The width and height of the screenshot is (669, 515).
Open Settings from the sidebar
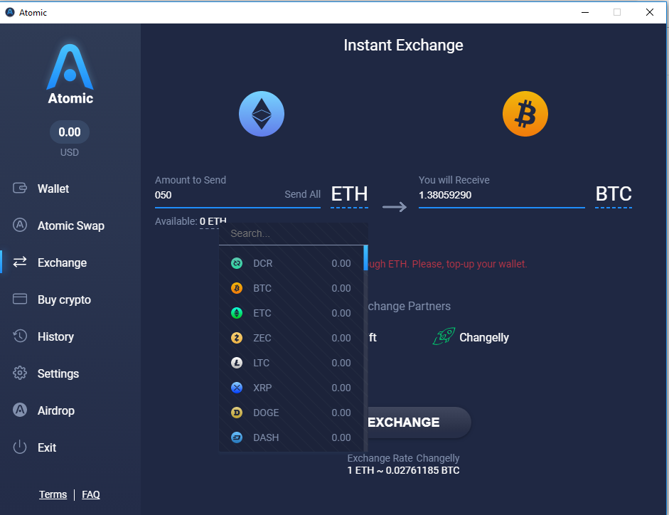click(58, 373)
